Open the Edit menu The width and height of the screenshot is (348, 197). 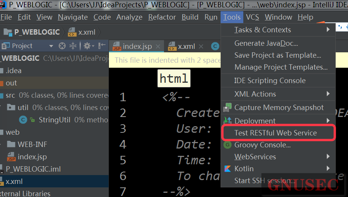tap(24, 17)
